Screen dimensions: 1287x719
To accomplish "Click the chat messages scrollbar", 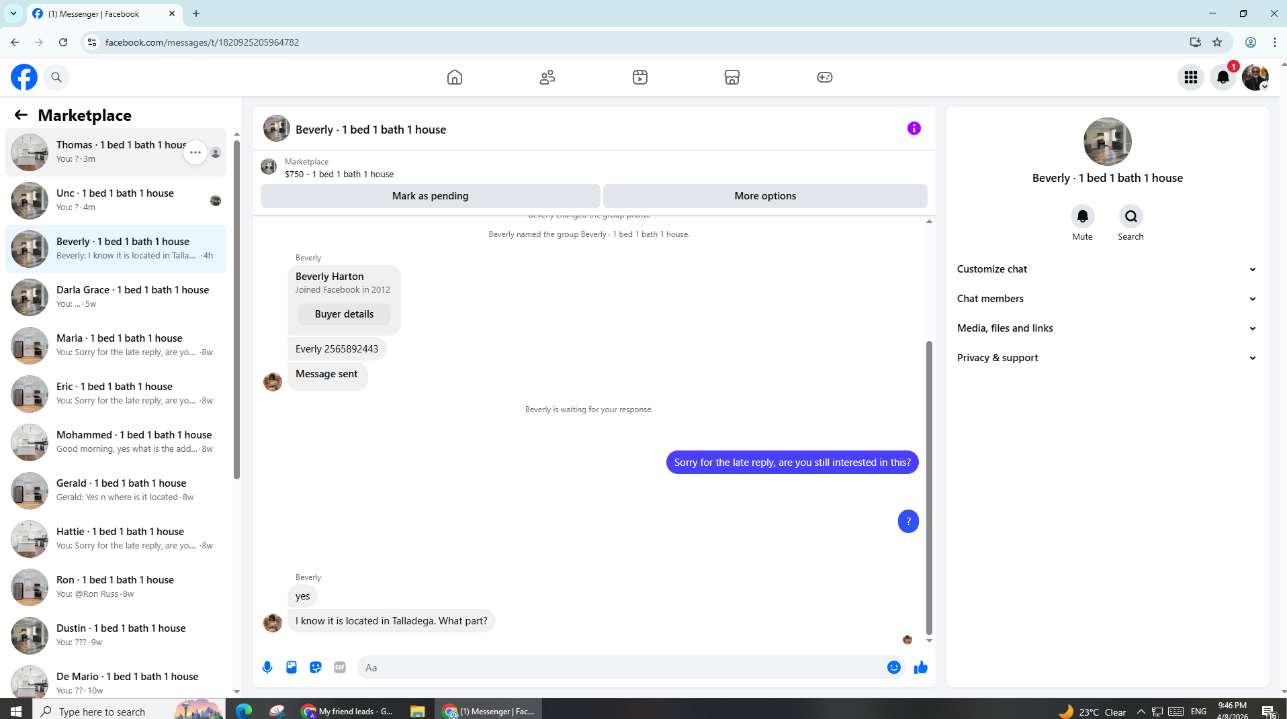I will pos(929,487).
